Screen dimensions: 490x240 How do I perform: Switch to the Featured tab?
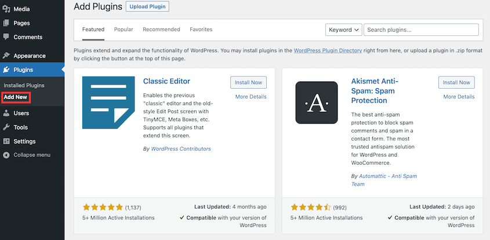pyautogui.click(x=93, y=30)
